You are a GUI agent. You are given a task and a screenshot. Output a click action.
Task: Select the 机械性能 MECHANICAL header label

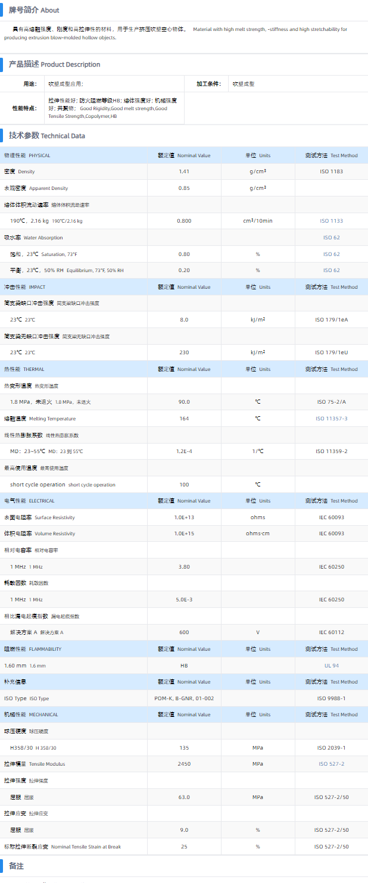pos(31,714)
